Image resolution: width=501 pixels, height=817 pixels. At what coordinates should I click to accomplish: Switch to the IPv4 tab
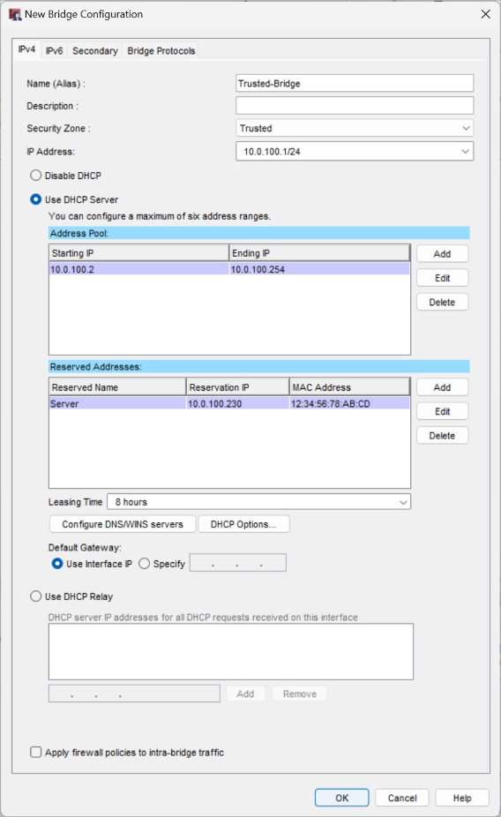tap(26, 49)
